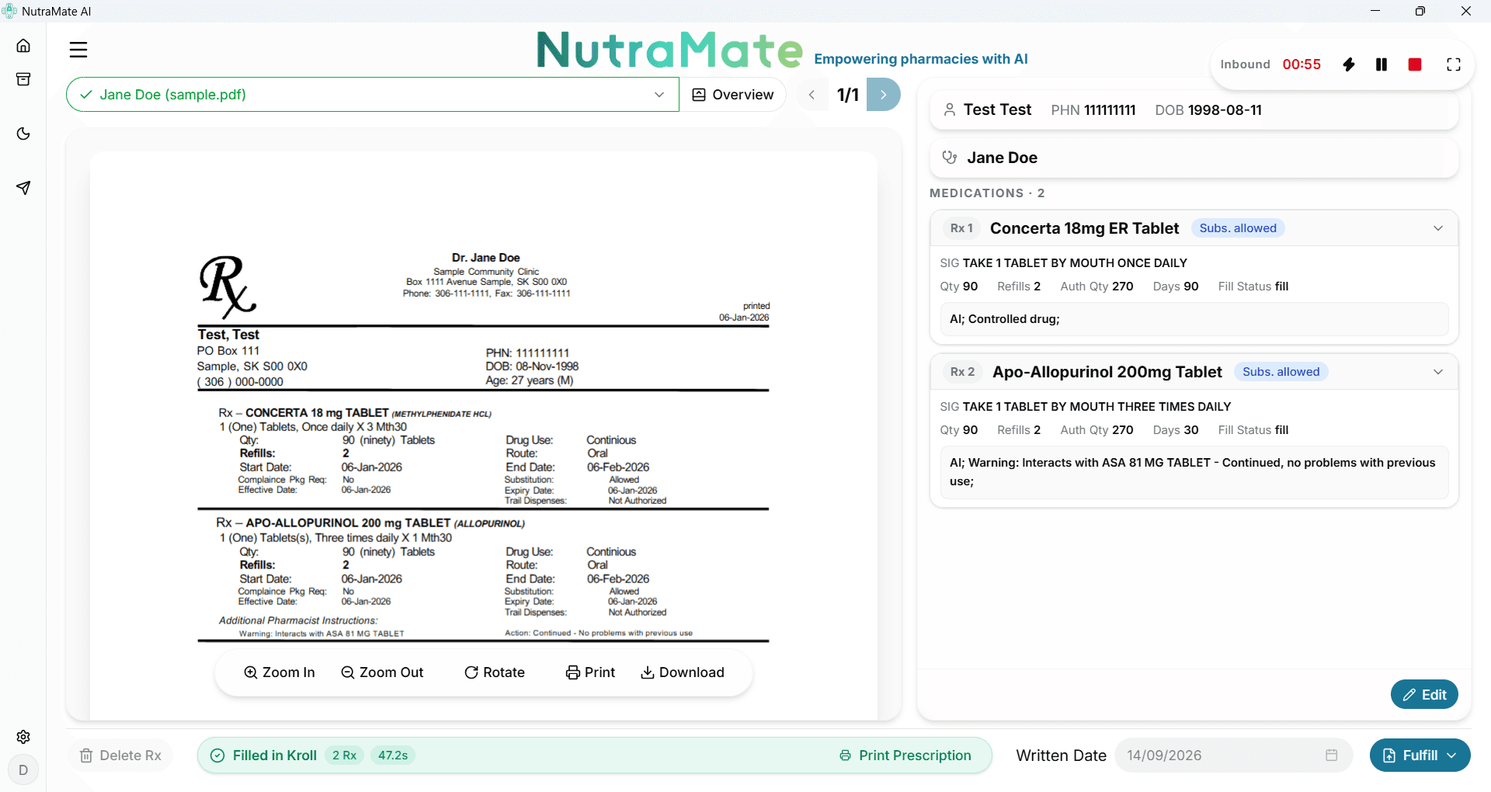1491x792 pixels.
Task: Click the 47.2s timing badge
Action: tap(393, 756)
